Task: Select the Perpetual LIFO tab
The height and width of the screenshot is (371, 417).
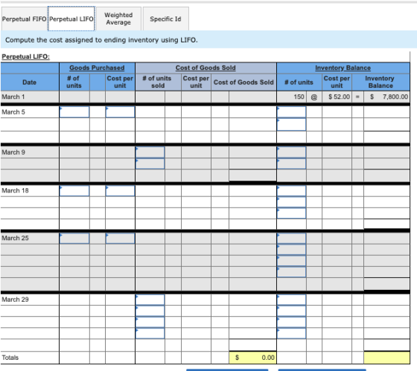Action: tap(71, 19)
